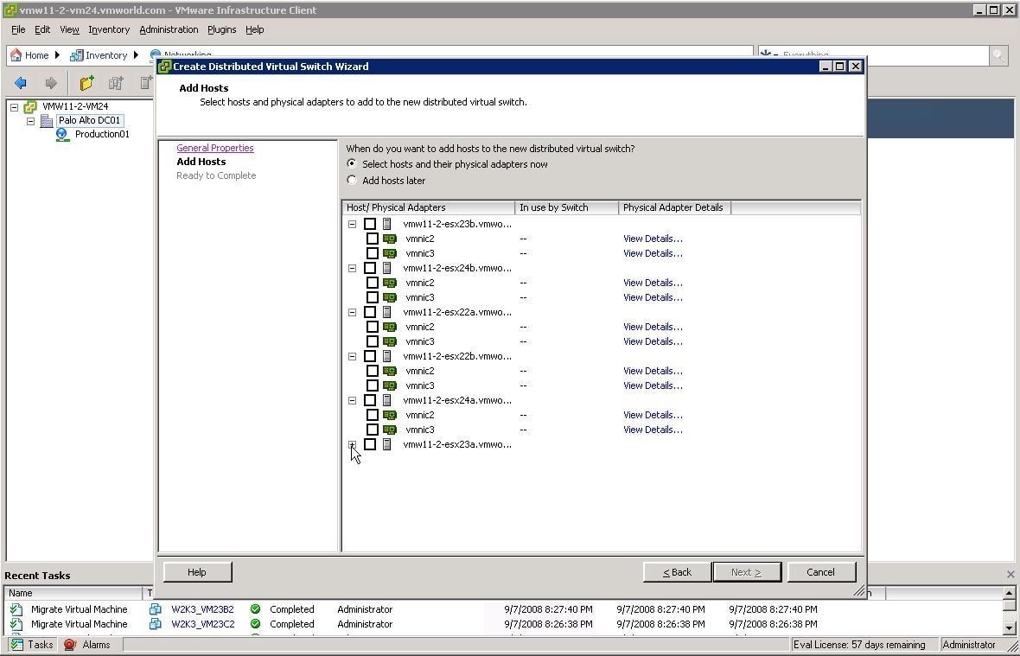The height and width of the screenshot is (656, 1020).
Task: Select the 'Add hosts later' radio option
Action: 352,181
